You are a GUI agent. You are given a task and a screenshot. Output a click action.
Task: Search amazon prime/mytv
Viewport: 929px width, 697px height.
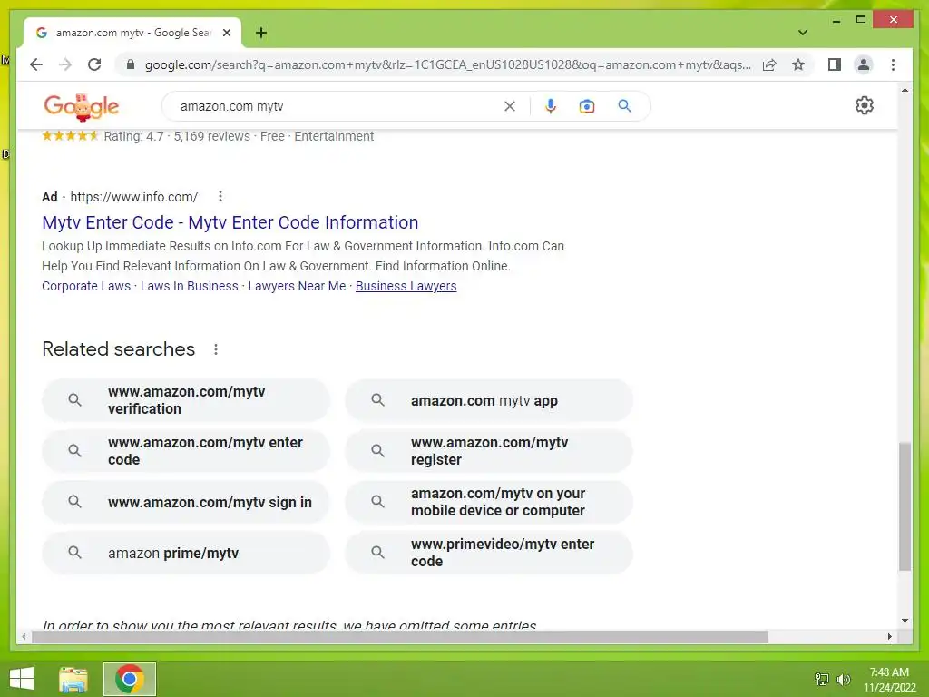click(185, 553)
